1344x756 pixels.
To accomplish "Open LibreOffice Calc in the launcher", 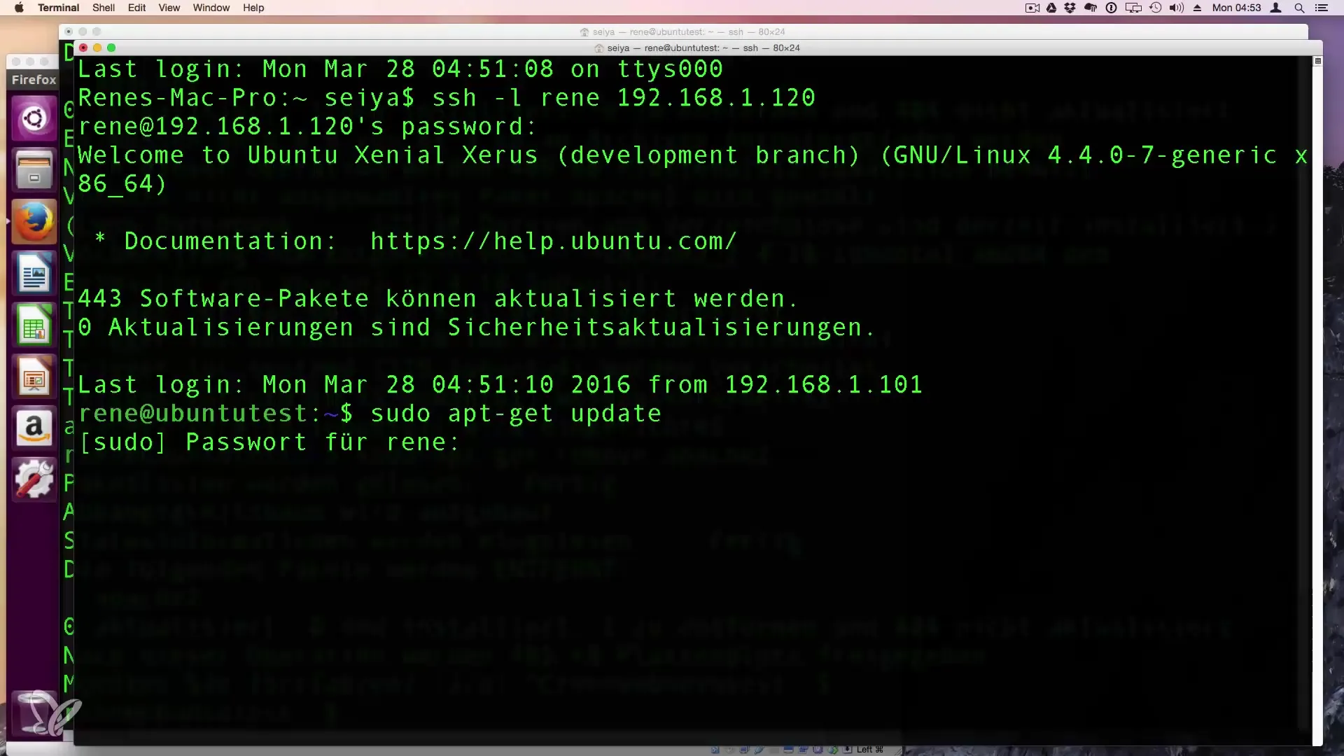I will [x=34, y=325].
